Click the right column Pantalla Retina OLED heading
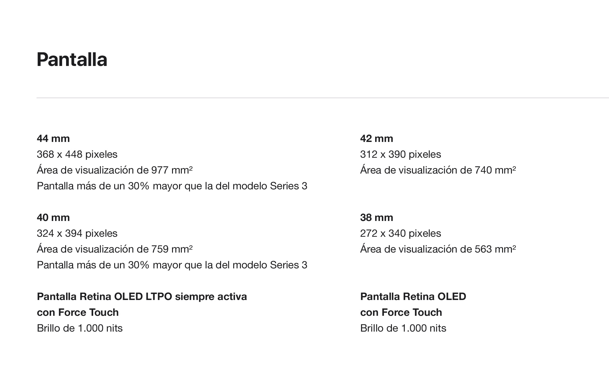Image resolution: width=609 pixels, height=386 pixels. [x=413, y=297]
